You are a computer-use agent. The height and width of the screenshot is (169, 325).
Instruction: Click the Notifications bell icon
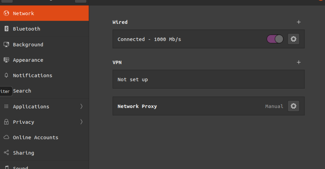click(6, 76)
